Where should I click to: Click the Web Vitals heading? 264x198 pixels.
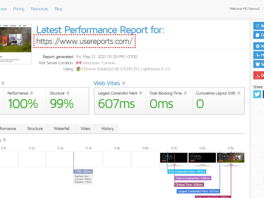click(107, 83)
